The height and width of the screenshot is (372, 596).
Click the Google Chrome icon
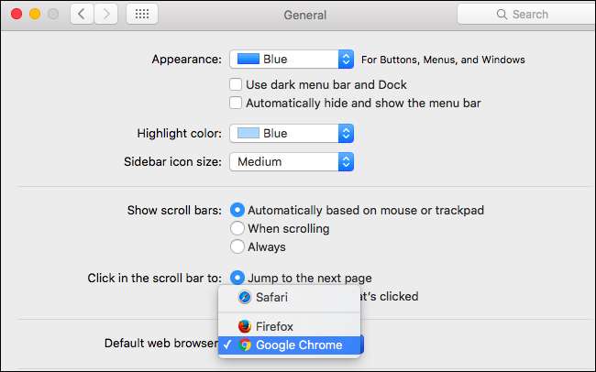245,345
